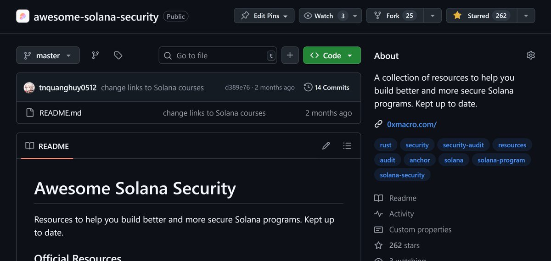
Task: Open the awesome-solana-security repository name
Action: click(x=96, y=17)
